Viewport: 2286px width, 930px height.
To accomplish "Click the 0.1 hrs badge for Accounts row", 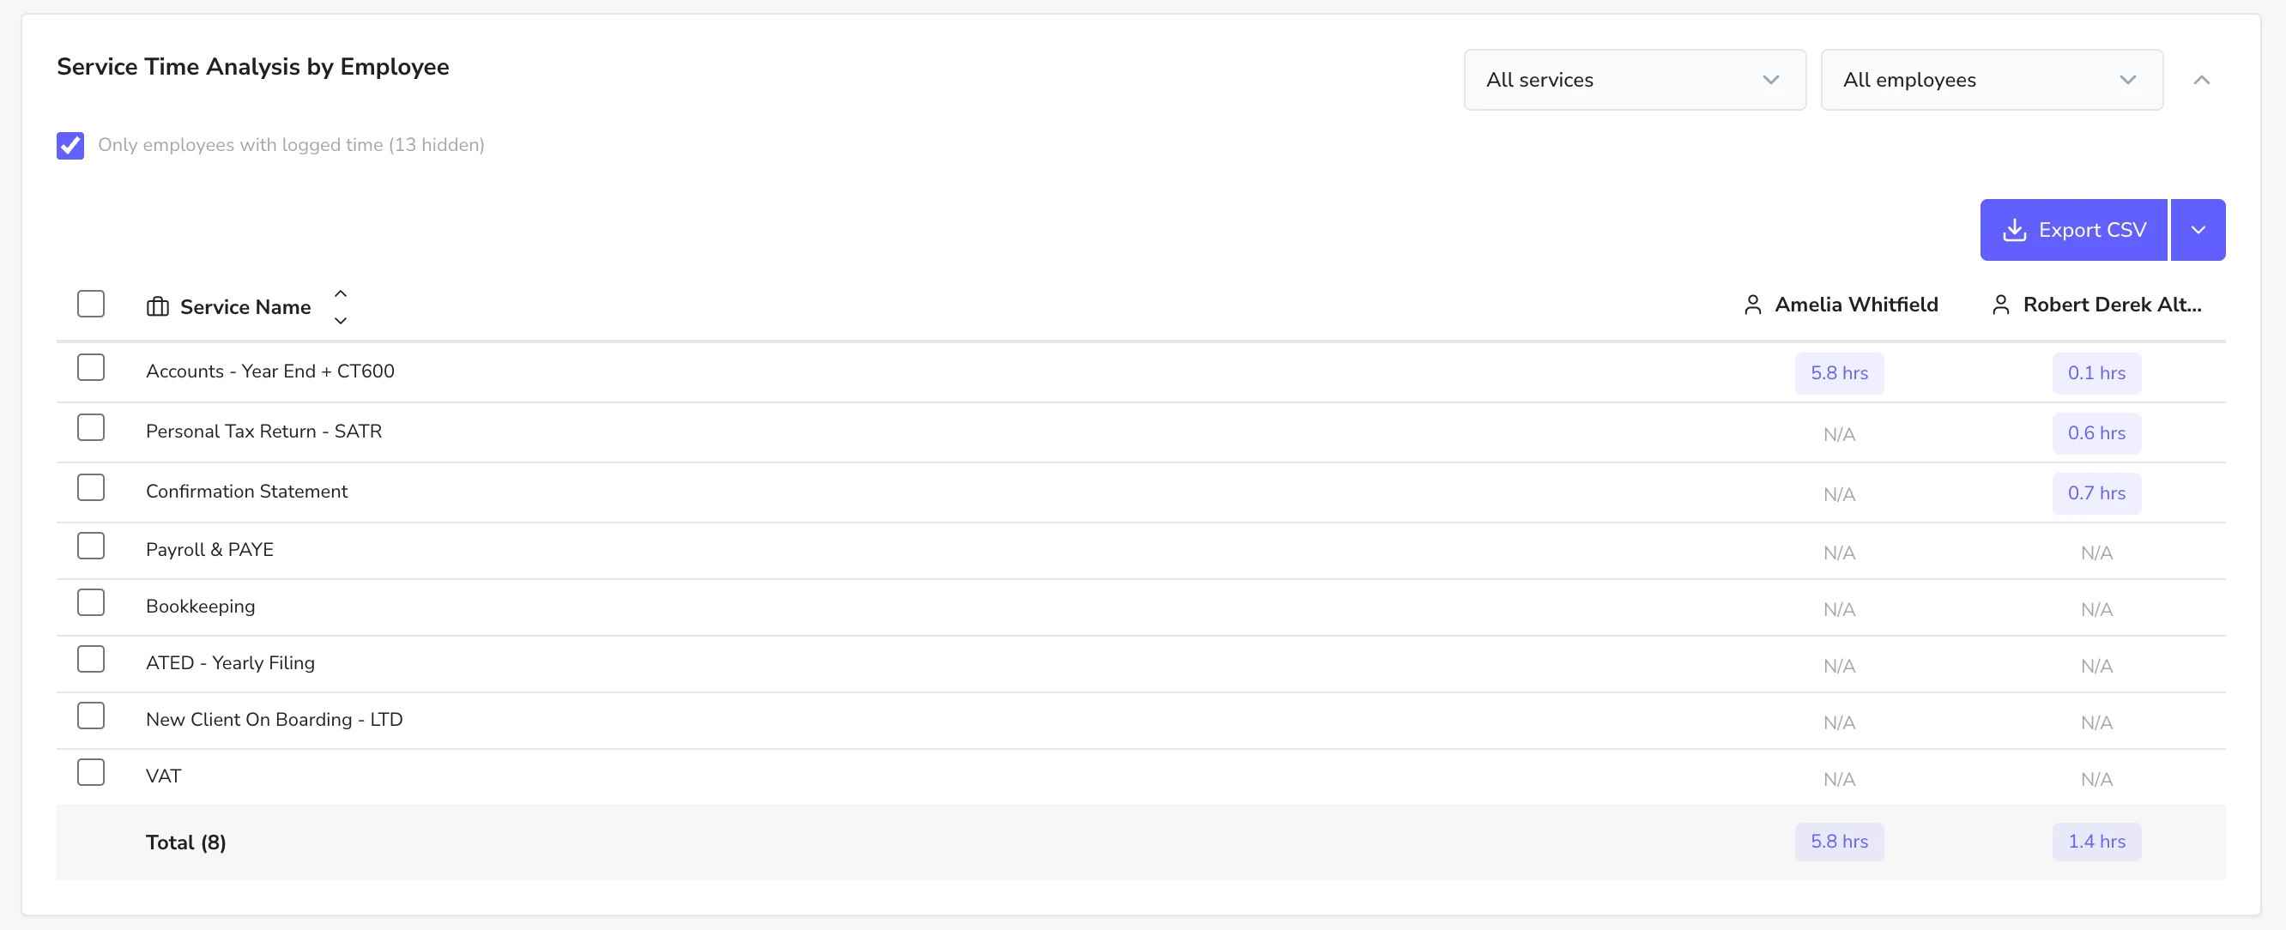I will pyautogui.click(x=2096, y=373).
